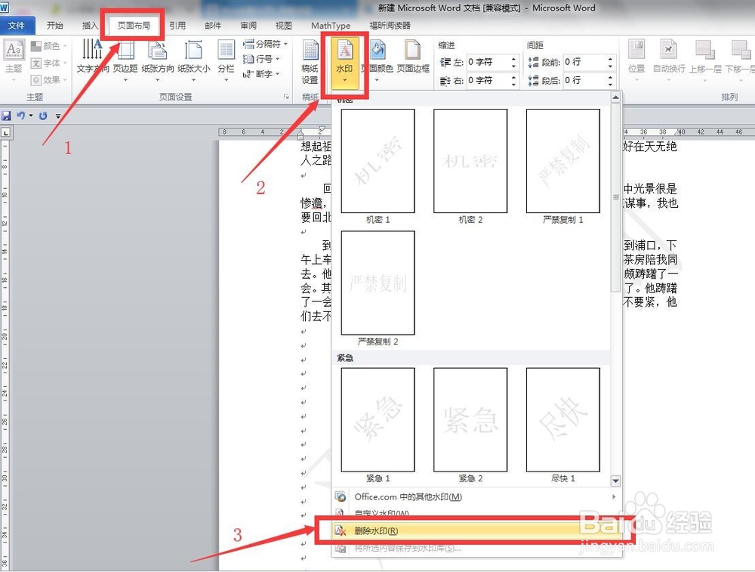The image size is (755, 572).
Task: Switch to the 插入 ribbon tab
Action: click(90, 26)
